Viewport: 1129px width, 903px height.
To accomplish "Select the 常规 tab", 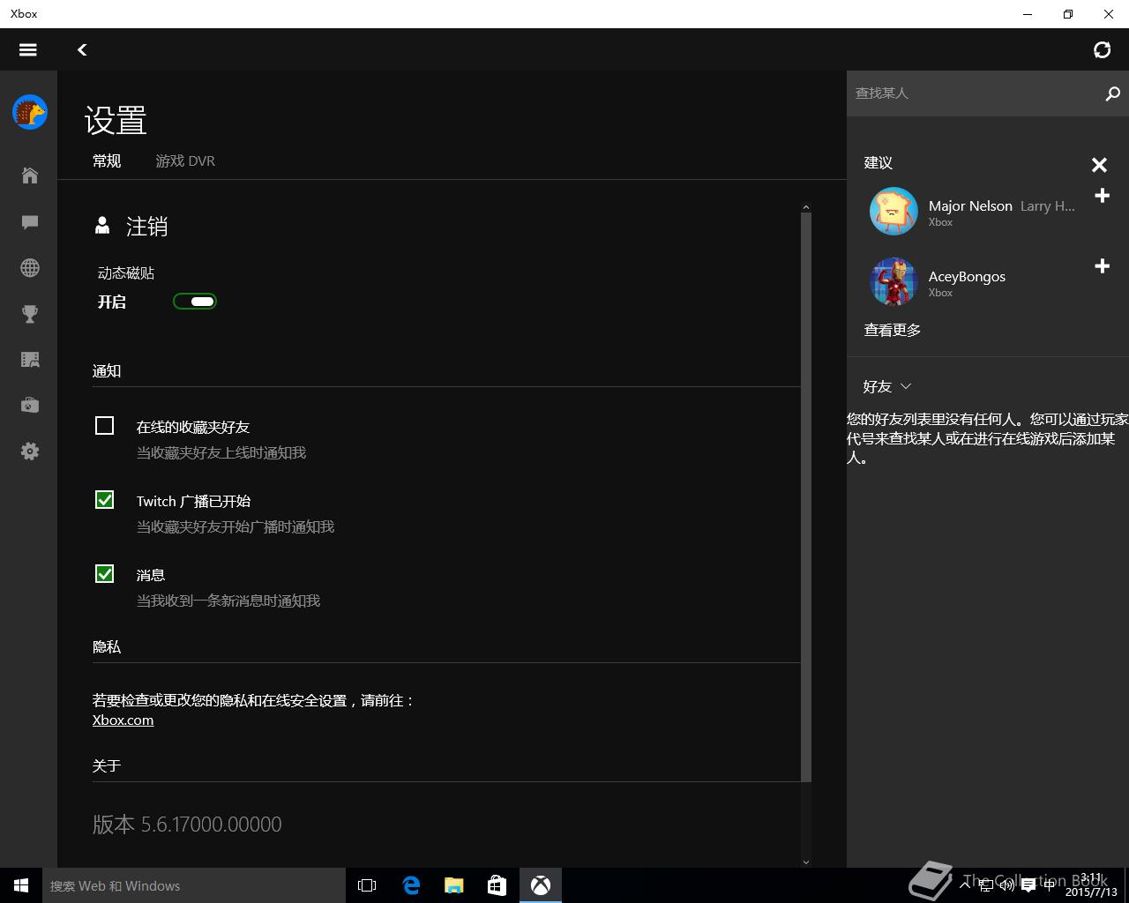I will click(x=107, y=161).
